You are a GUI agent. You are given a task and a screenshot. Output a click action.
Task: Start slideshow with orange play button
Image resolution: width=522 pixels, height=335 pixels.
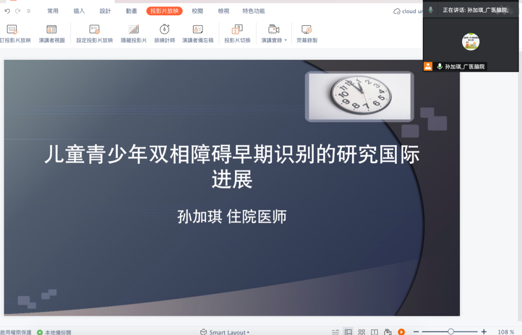pos(402,331)
